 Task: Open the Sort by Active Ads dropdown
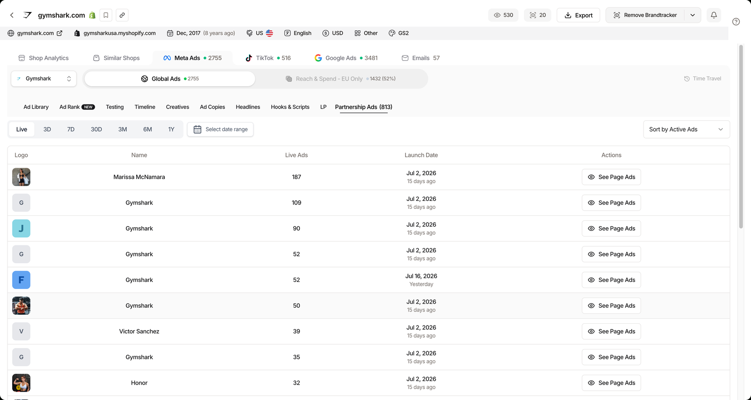(686, 129)
